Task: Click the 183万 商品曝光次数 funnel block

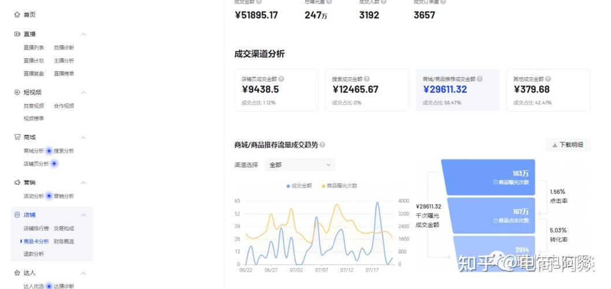Action: click(489, 177)
